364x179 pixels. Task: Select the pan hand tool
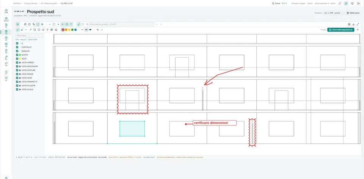point(25,24)
